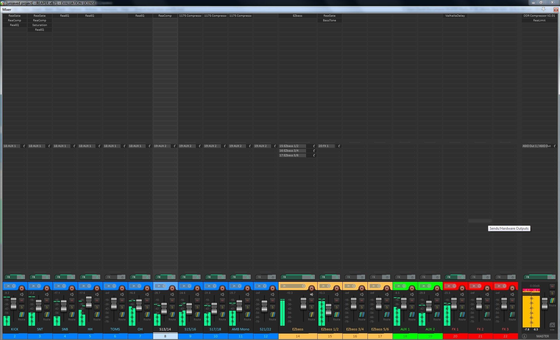Open the input dropdown on KICK track
Screen dimensions: 560x340
point(14,286)
